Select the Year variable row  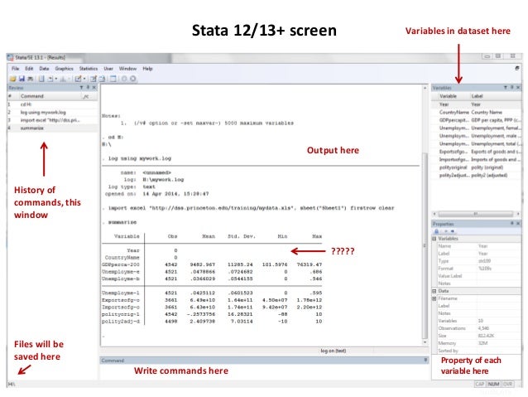476,104
